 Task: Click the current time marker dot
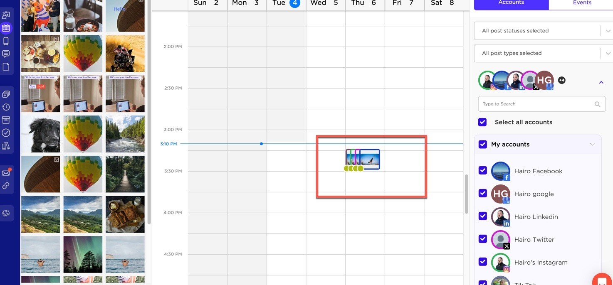pos(261,144)
